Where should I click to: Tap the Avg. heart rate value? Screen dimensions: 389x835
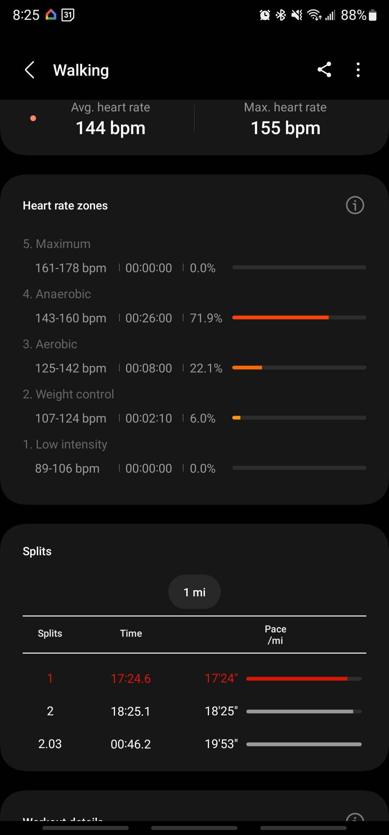coord(111,128)
